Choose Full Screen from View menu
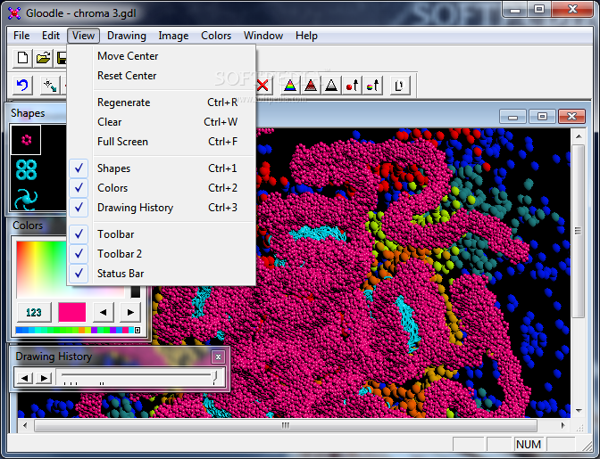 (x=161, y=142)
